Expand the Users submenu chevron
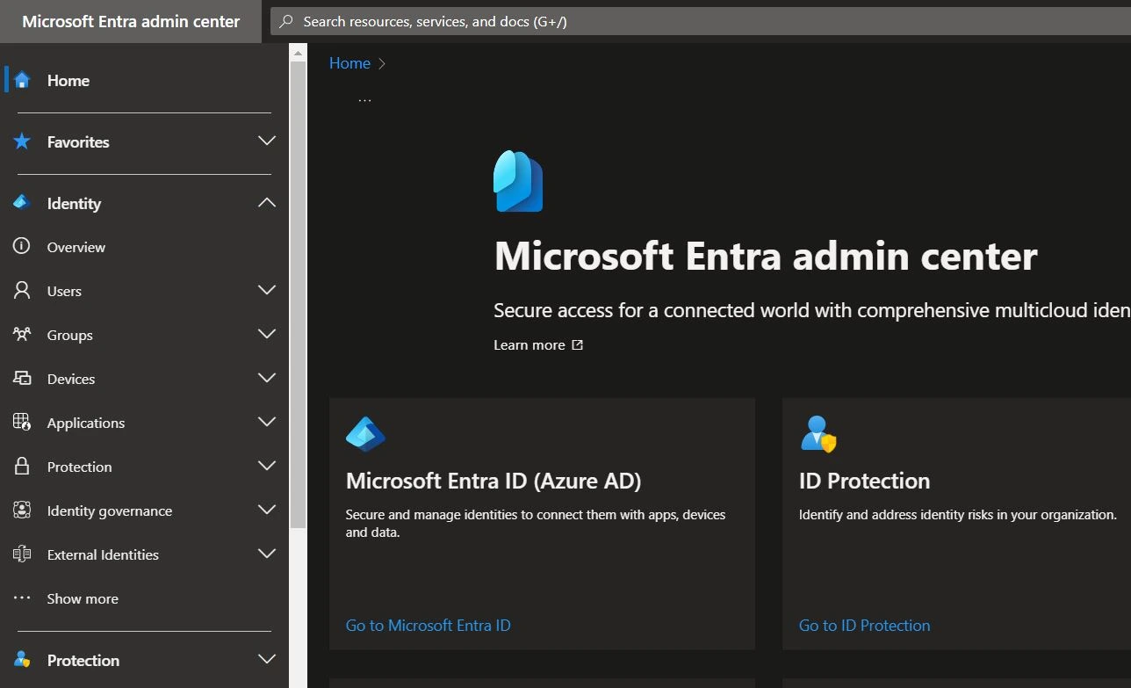 point(267,290)
